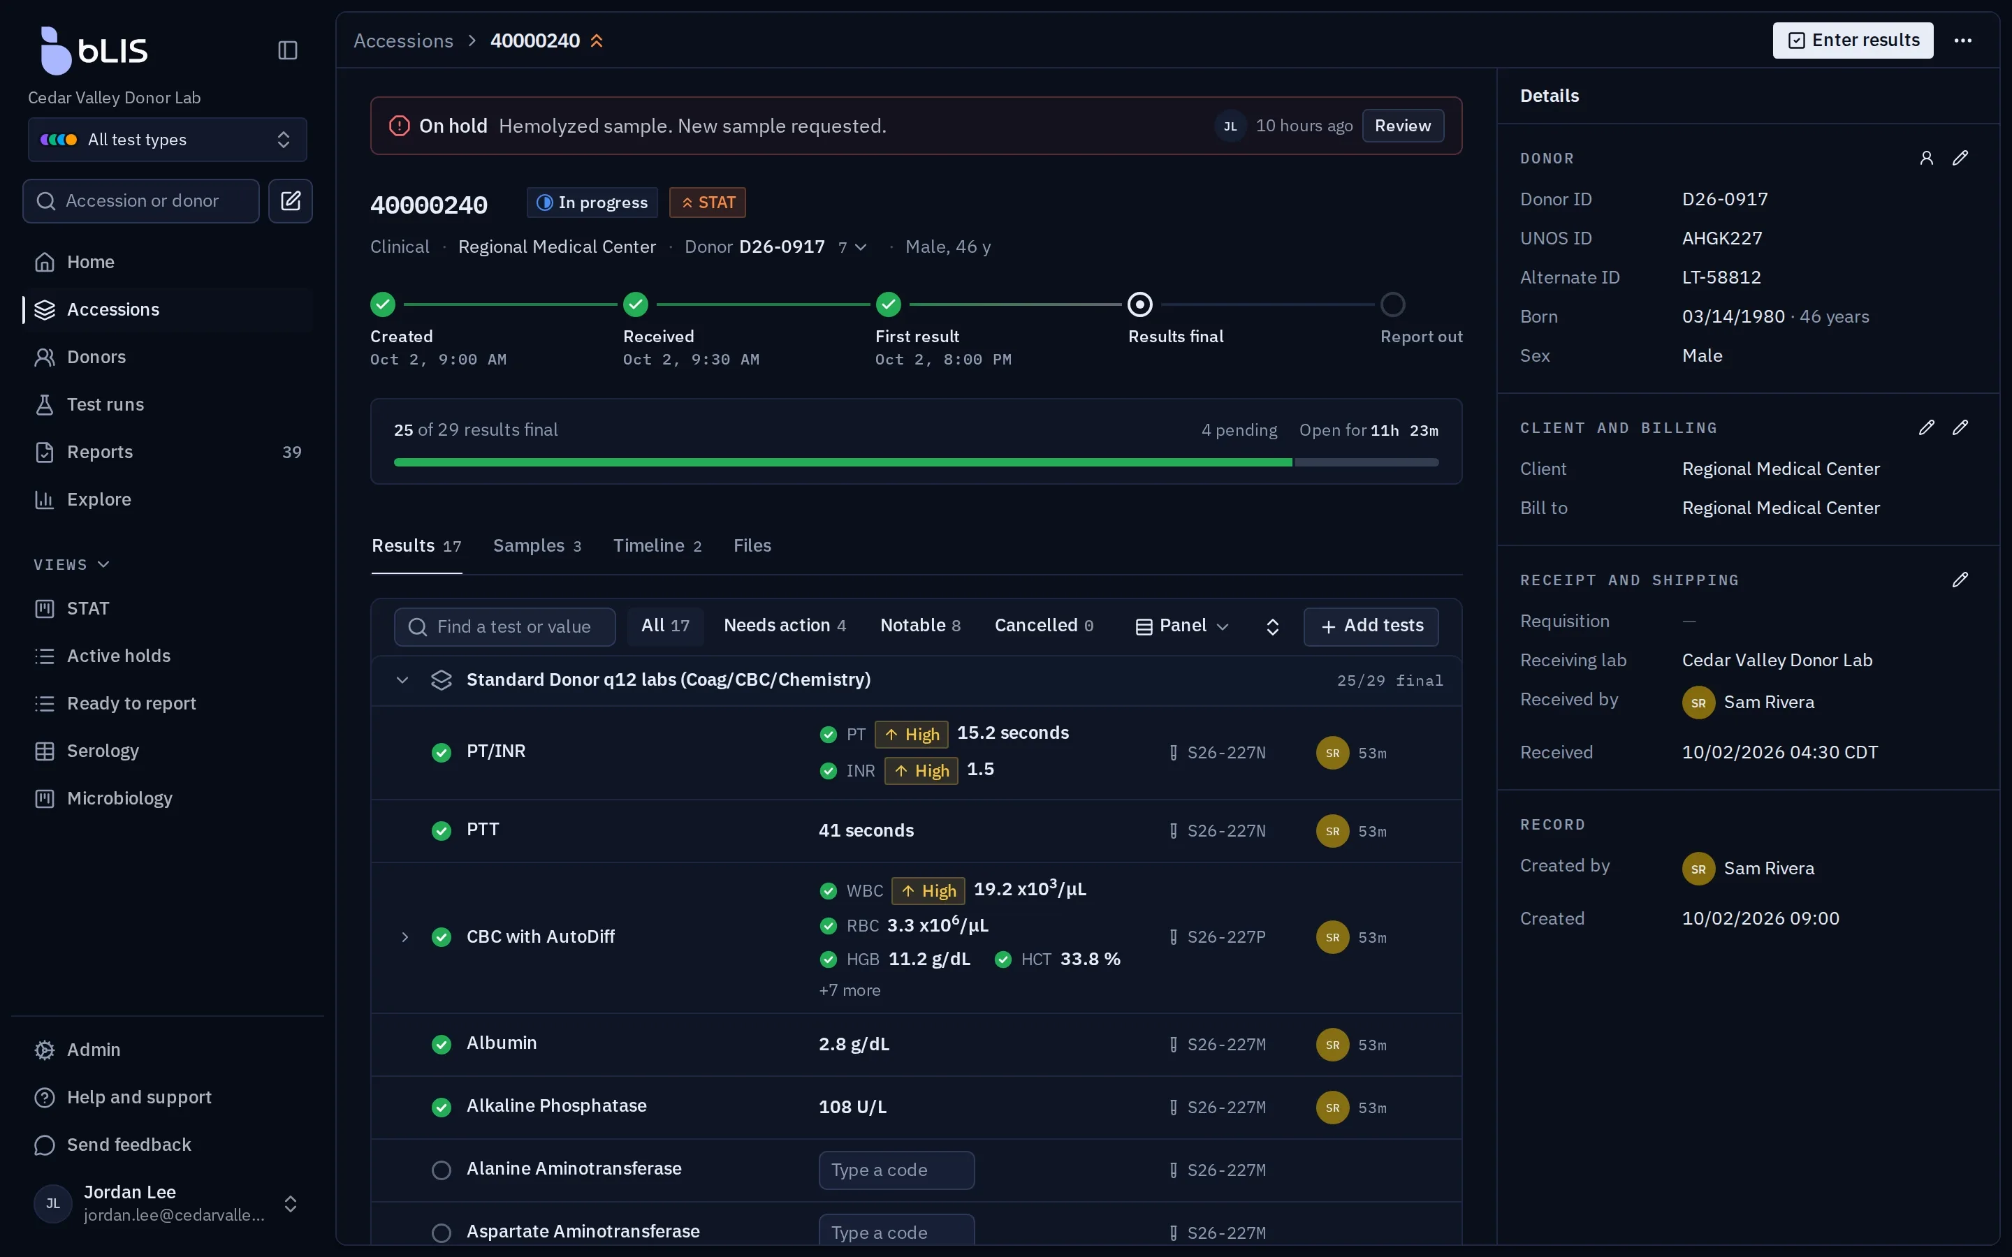The height and width of the screenshot is (1257, 2012).
Task: Open the All test types dropdown
Action: pyautogui.click(x=168, y=140)
